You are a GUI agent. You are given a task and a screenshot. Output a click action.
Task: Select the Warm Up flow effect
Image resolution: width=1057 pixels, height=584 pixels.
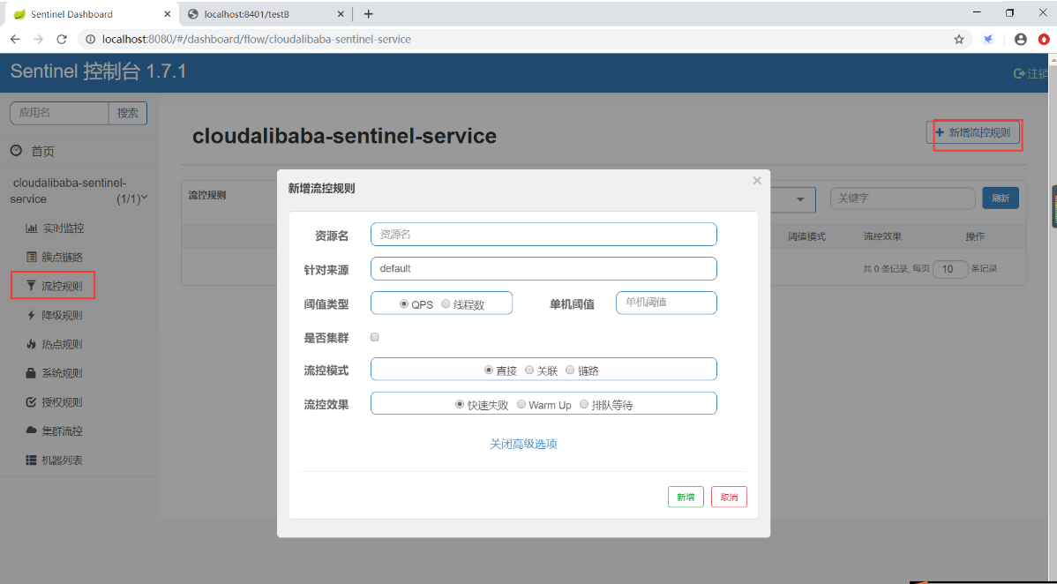pyautogui.click(x=521, y=405)
